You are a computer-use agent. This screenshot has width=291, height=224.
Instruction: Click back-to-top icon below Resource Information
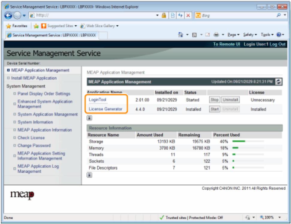(x=89, y=175)
